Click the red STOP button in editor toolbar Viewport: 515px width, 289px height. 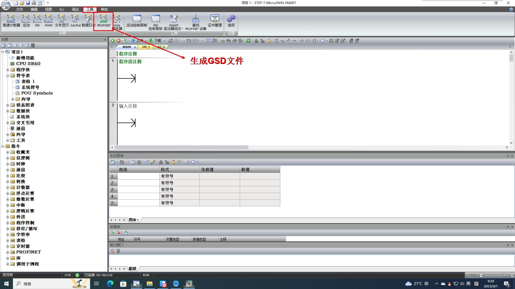click(118, 41)
